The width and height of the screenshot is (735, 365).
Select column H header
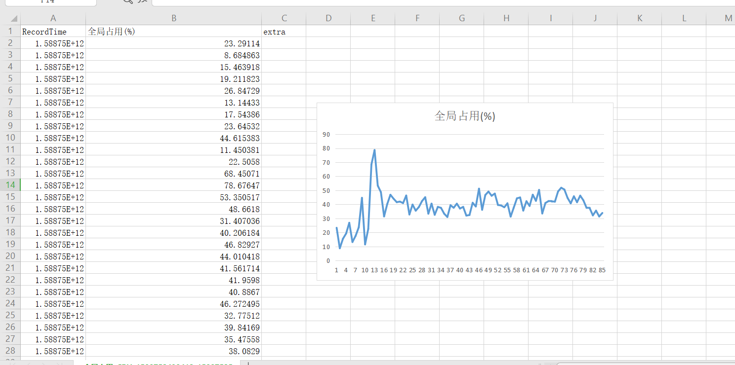[x=506, y=18]
